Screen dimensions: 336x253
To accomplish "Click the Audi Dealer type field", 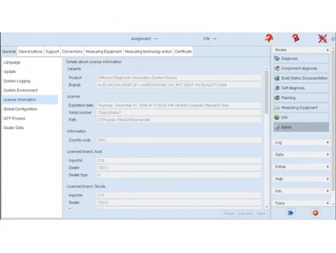I will [x=179, y=175].
